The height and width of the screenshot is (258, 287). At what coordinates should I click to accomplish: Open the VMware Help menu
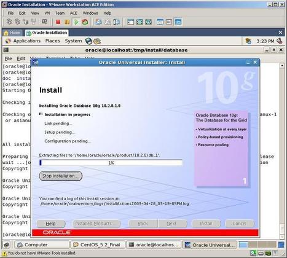[107, 13]
